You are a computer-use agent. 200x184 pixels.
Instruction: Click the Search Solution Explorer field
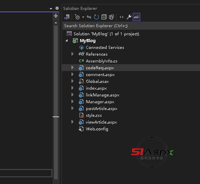(131, 25)
